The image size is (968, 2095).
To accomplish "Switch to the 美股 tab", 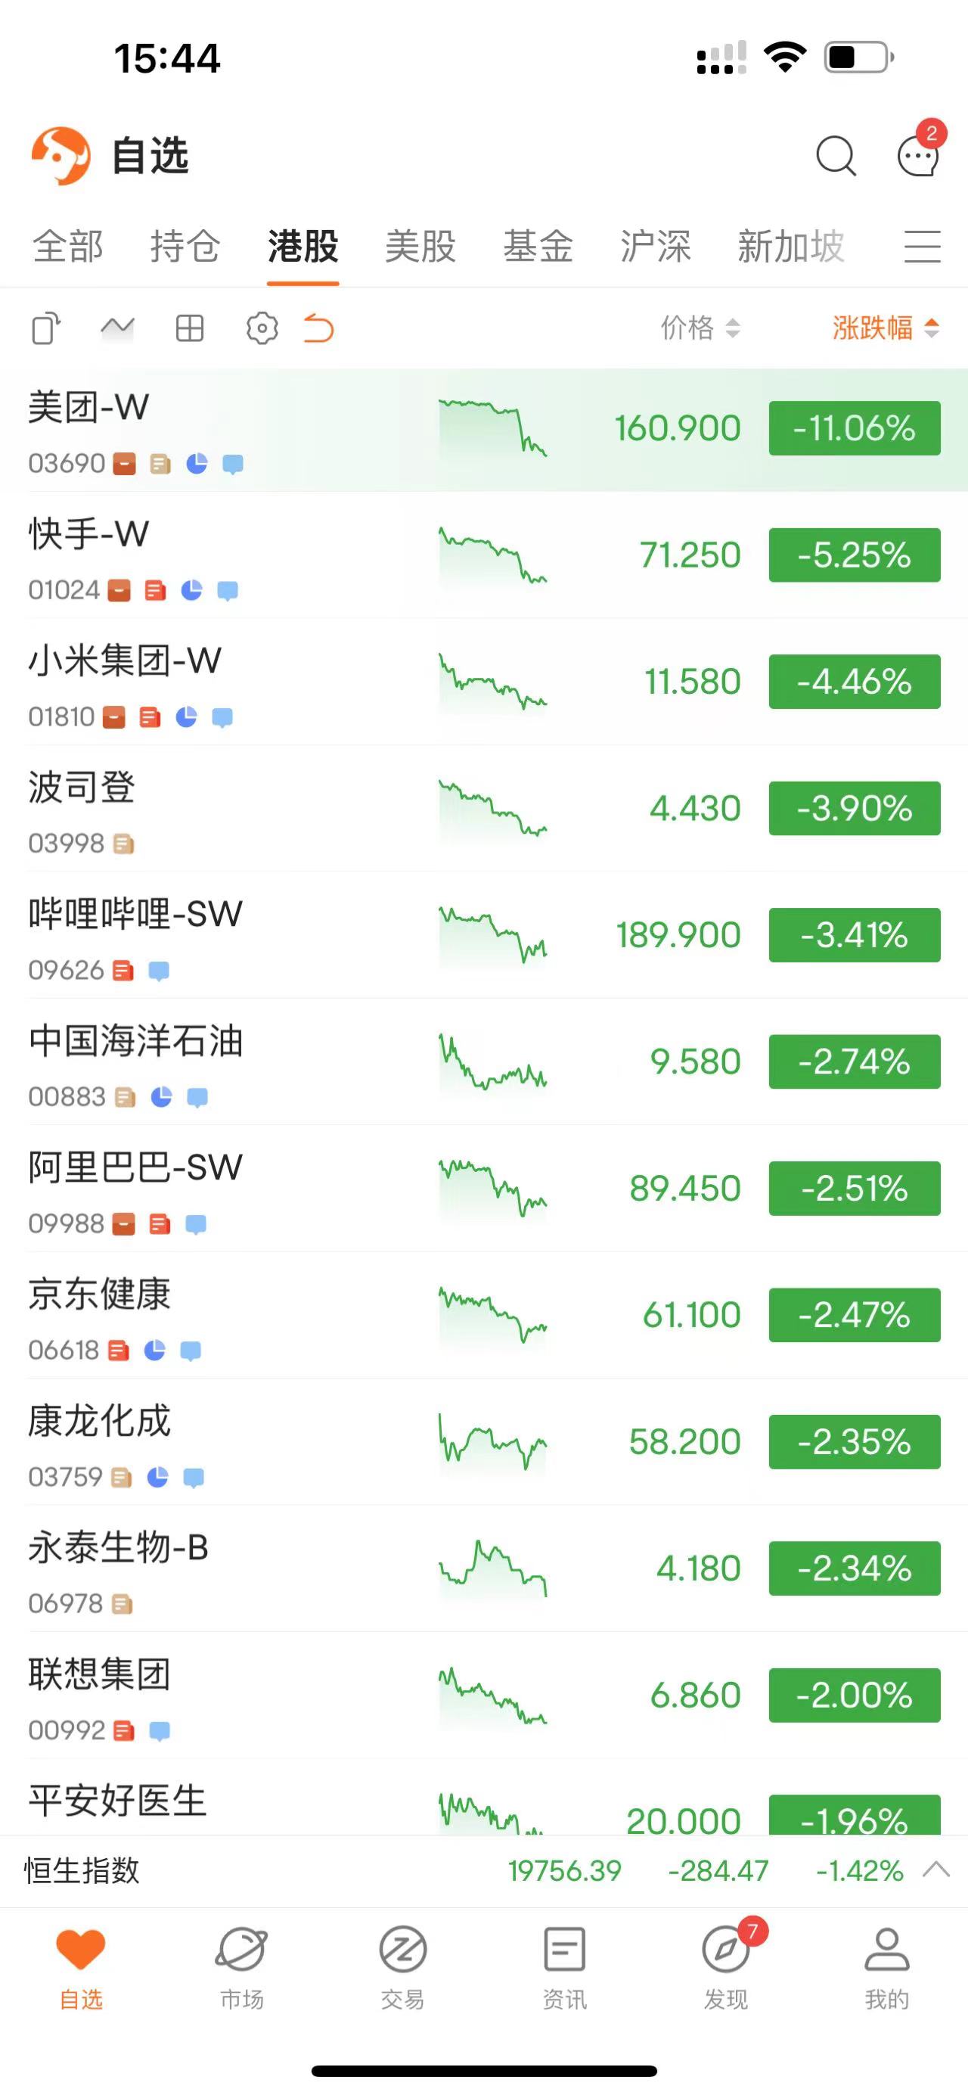I will pos(420,246).
